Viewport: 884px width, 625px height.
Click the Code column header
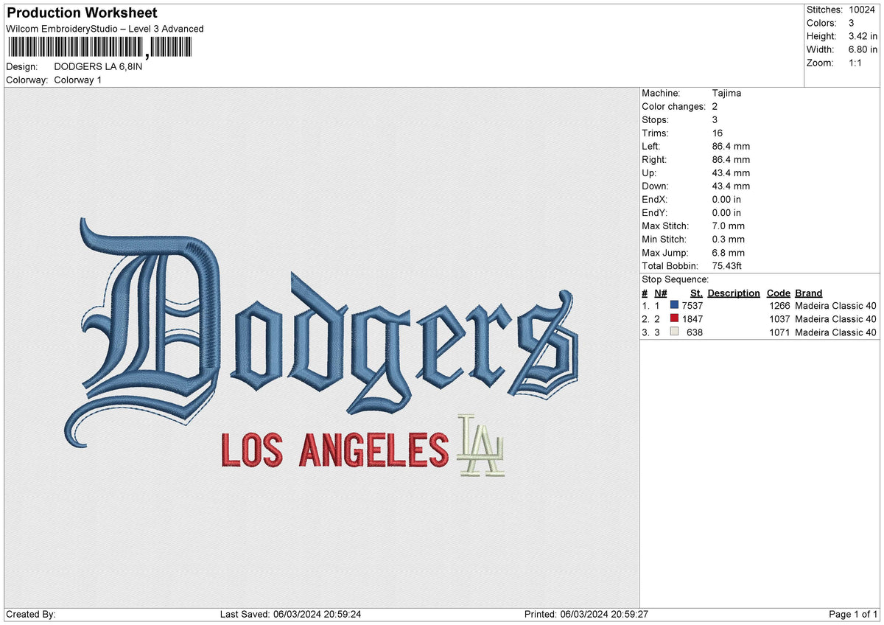point(778,293)
